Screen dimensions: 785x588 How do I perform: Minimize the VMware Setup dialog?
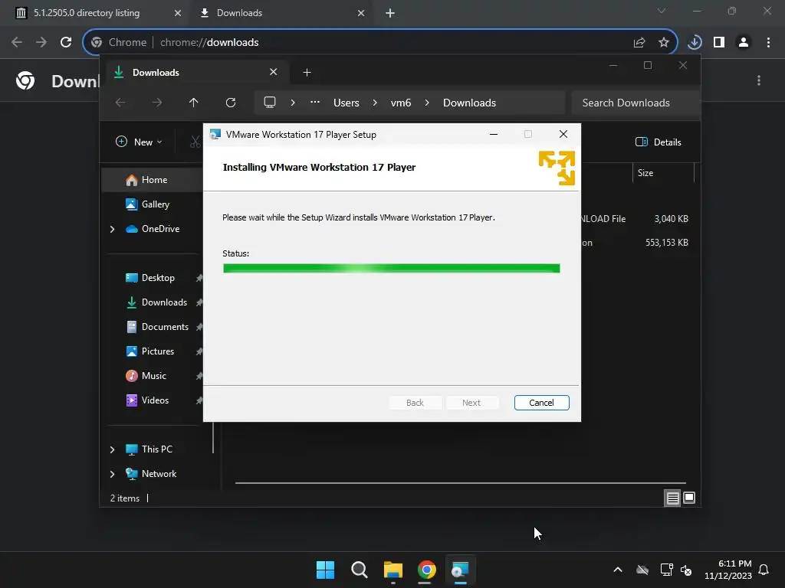493,134
